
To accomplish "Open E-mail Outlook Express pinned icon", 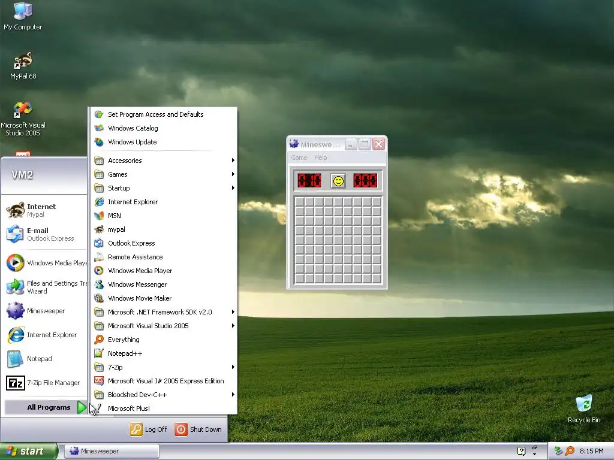I will pos(15,234).
